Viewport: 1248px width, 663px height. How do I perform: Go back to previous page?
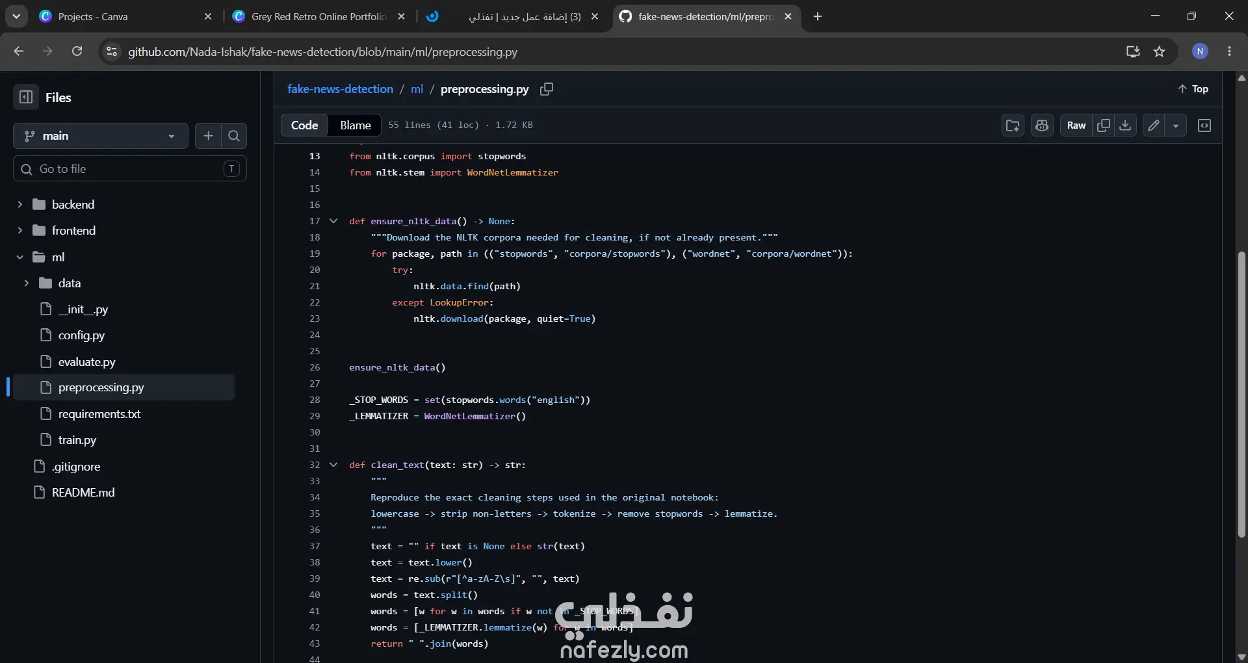tap(18, 51)
